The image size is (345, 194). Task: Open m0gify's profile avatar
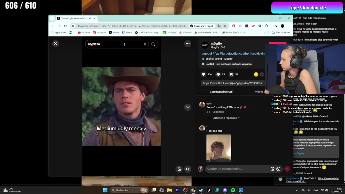pyautogui.click(x=205, y=45)
